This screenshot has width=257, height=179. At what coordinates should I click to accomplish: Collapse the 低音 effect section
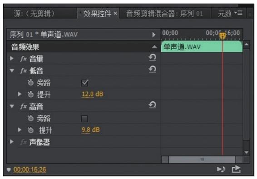(12, 71)
